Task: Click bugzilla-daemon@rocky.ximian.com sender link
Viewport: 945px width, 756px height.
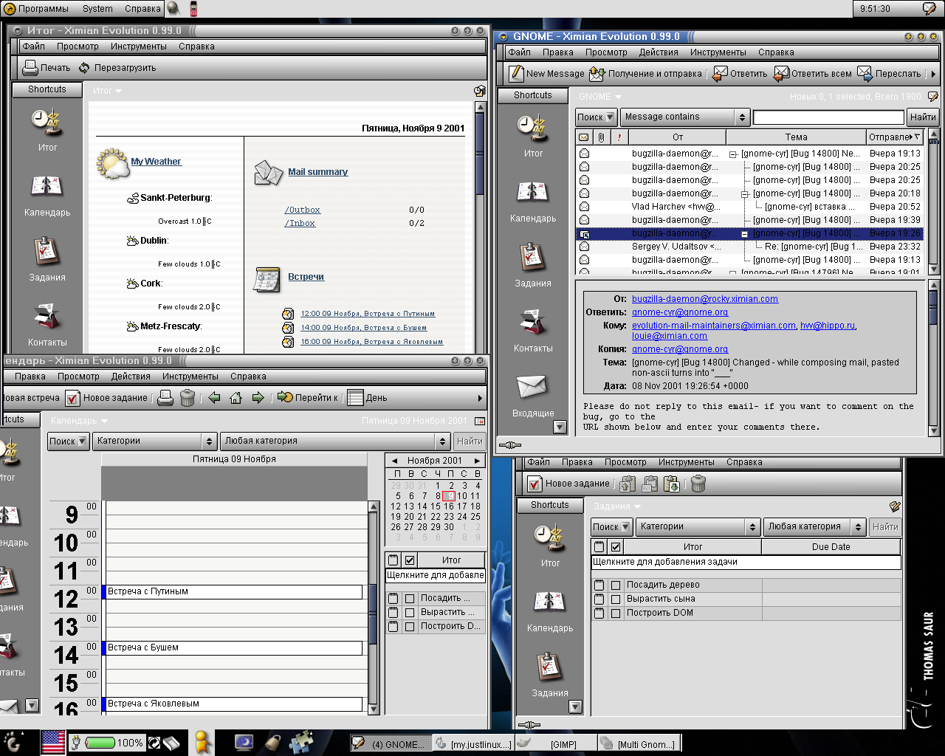Action: (x=705, y=299)
